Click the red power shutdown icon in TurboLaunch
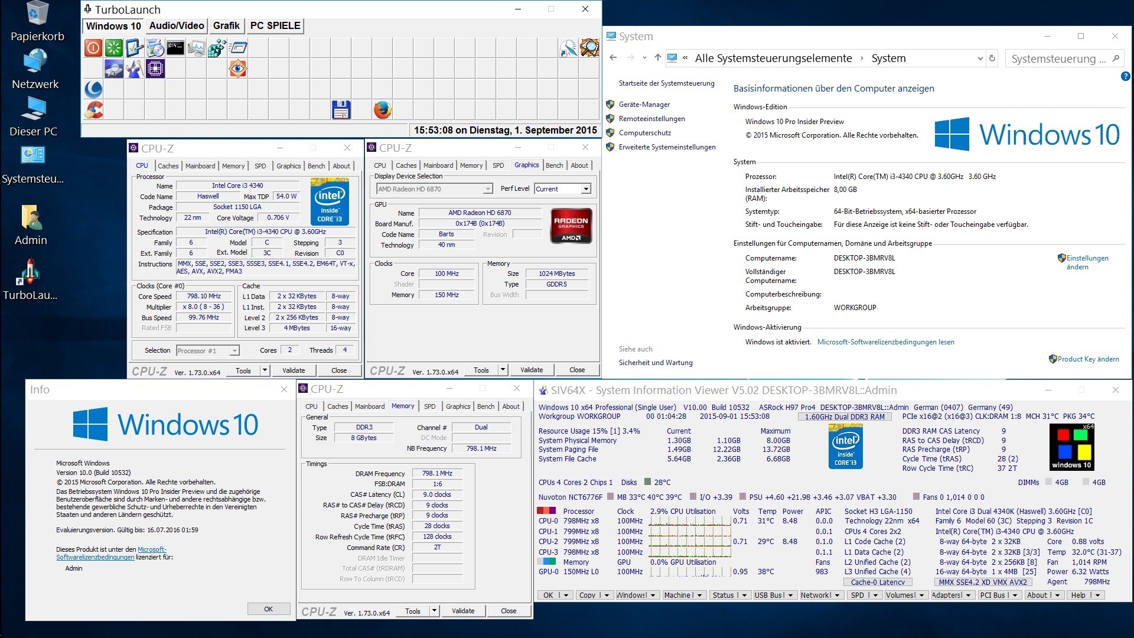Screen dimensions: 1134x638 coord(93,48)
